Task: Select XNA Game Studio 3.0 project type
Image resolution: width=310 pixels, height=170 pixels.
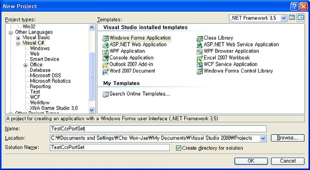Action: tap(54, 108)
